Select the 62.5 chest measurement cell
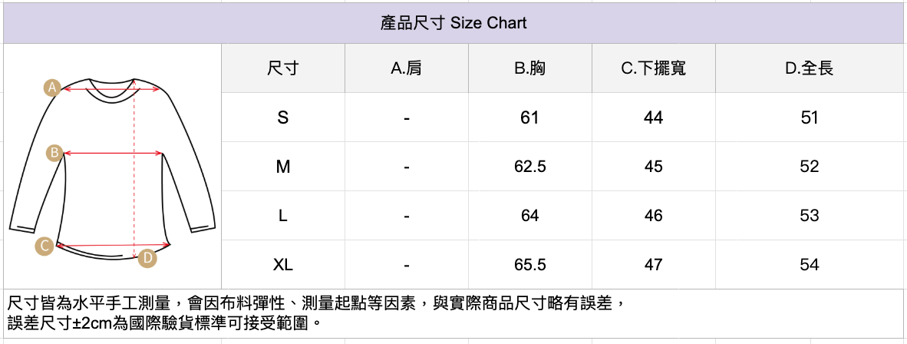This screenshot has height=344, width=907. tap(529, 167)
